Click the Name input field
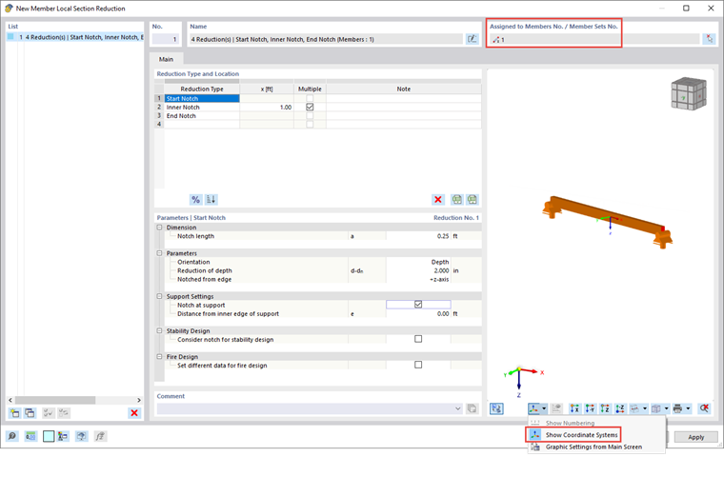The image size is (724, 477). coord(326,39)
